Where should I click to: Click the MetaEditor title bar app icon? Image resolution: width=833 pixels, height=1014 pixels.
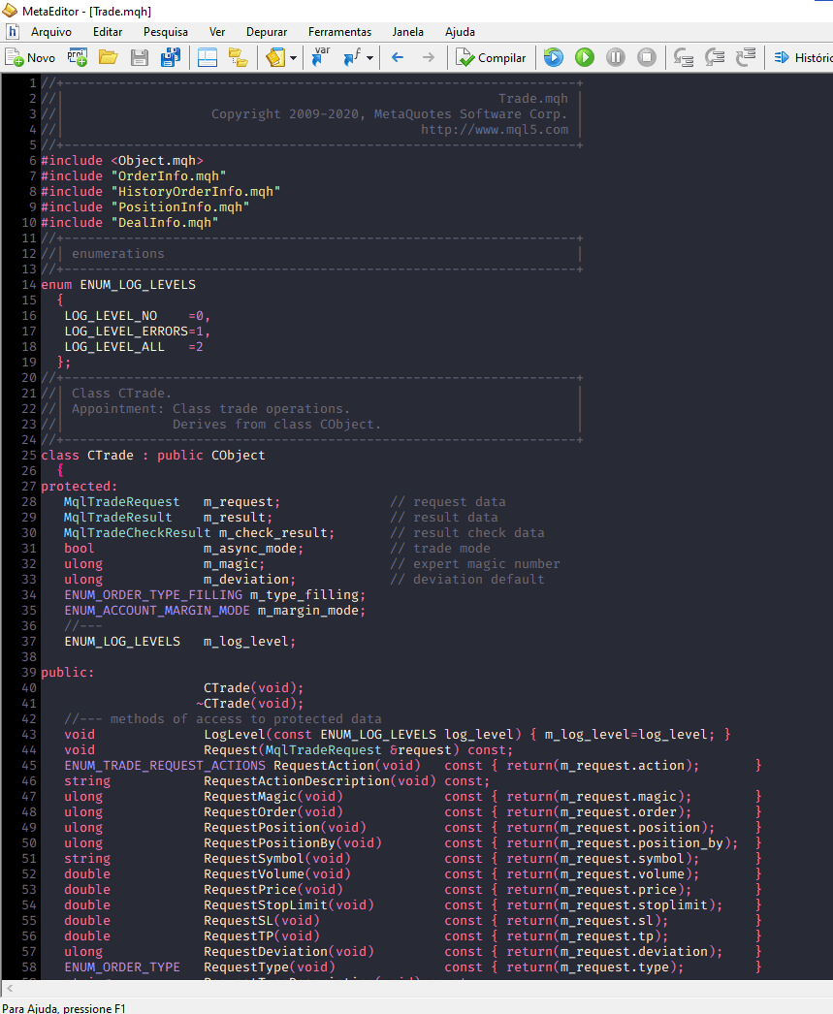click(10, 11)
